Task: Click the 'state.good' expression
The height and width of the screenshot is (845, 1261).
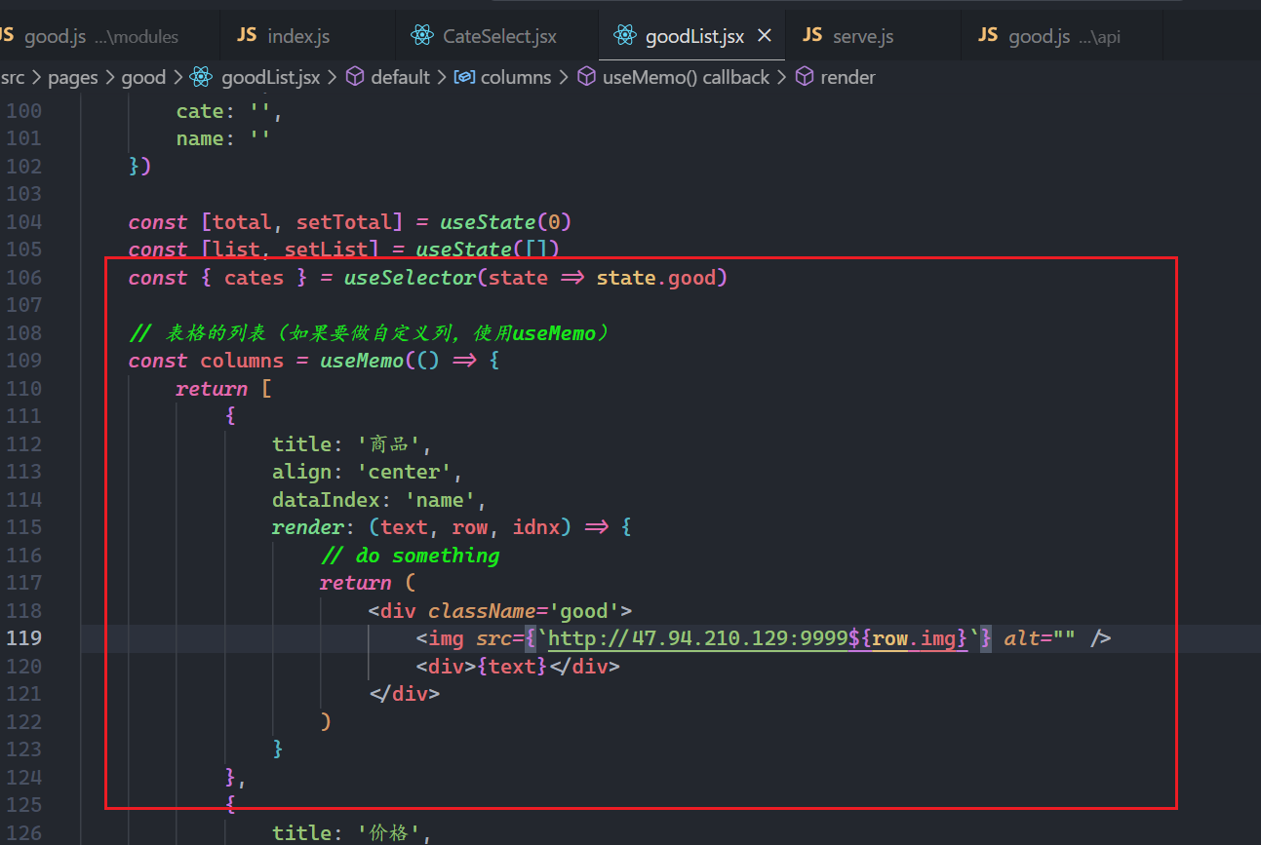Action: pyautogui.click(x=656, y=278)
